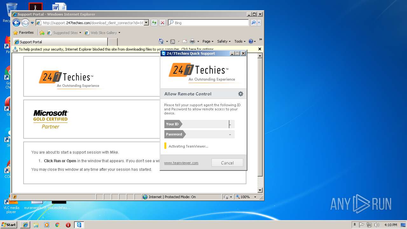Click in the address bar URL

(x=93, y=23)
